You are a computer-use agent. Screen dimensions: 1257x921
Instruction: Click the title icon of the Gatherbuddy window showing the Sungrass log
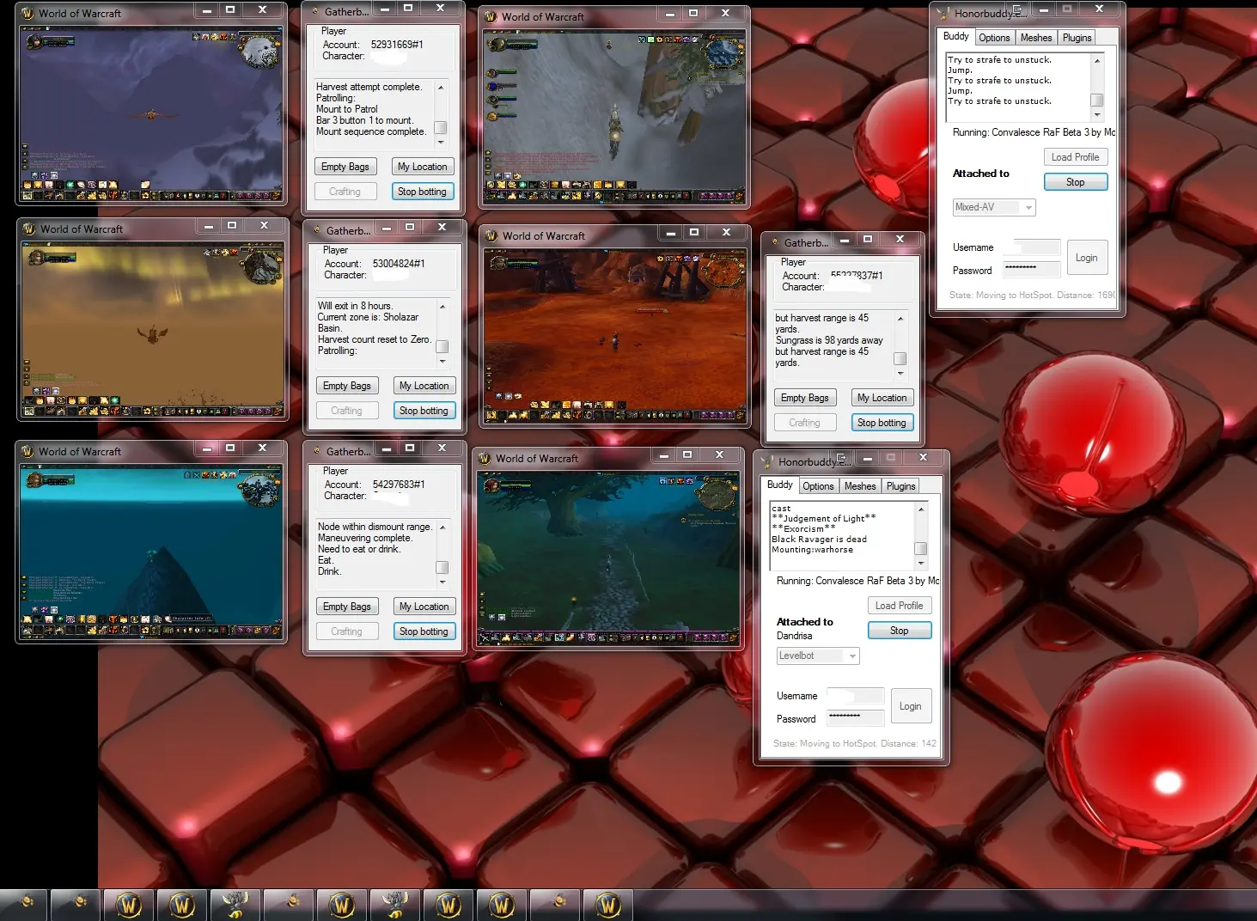pos(773,242)
